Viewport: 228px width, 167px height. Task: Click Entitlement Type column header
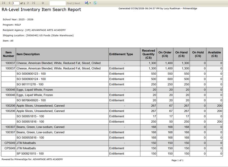[124, 54]
